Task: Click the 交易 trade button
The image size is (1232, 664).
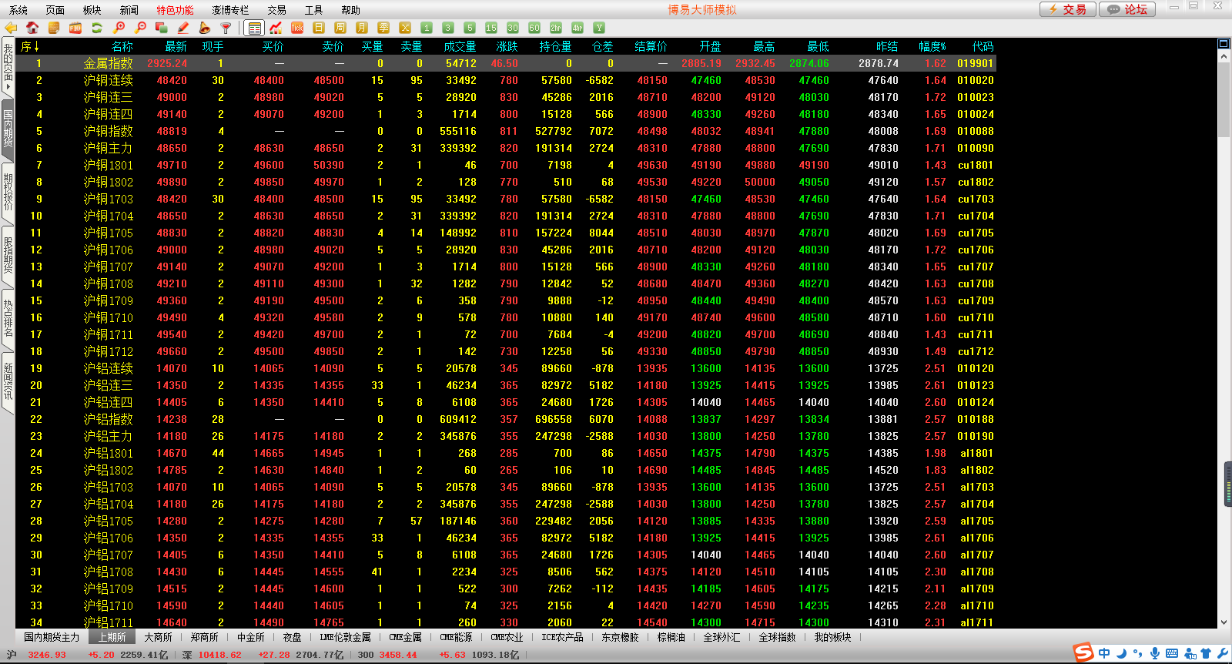Action: [x=1067, y=9]
